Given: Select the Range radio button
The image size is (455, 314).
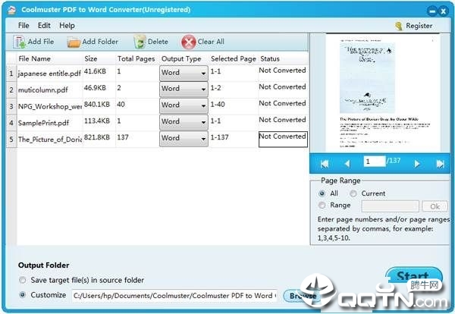Looking at the screenshot, I should (x=322, y=206).
